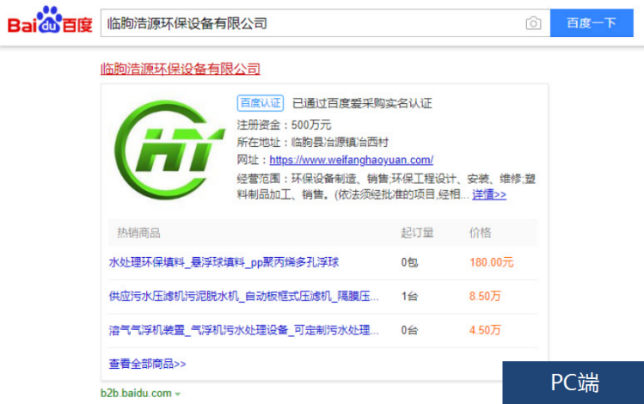Open camera image search icon

pos(533,23)
